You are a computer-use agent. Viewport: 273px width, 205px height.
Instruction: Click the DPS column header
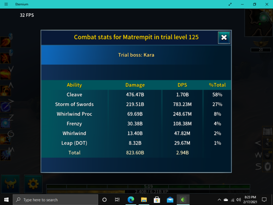pos(183,85)
